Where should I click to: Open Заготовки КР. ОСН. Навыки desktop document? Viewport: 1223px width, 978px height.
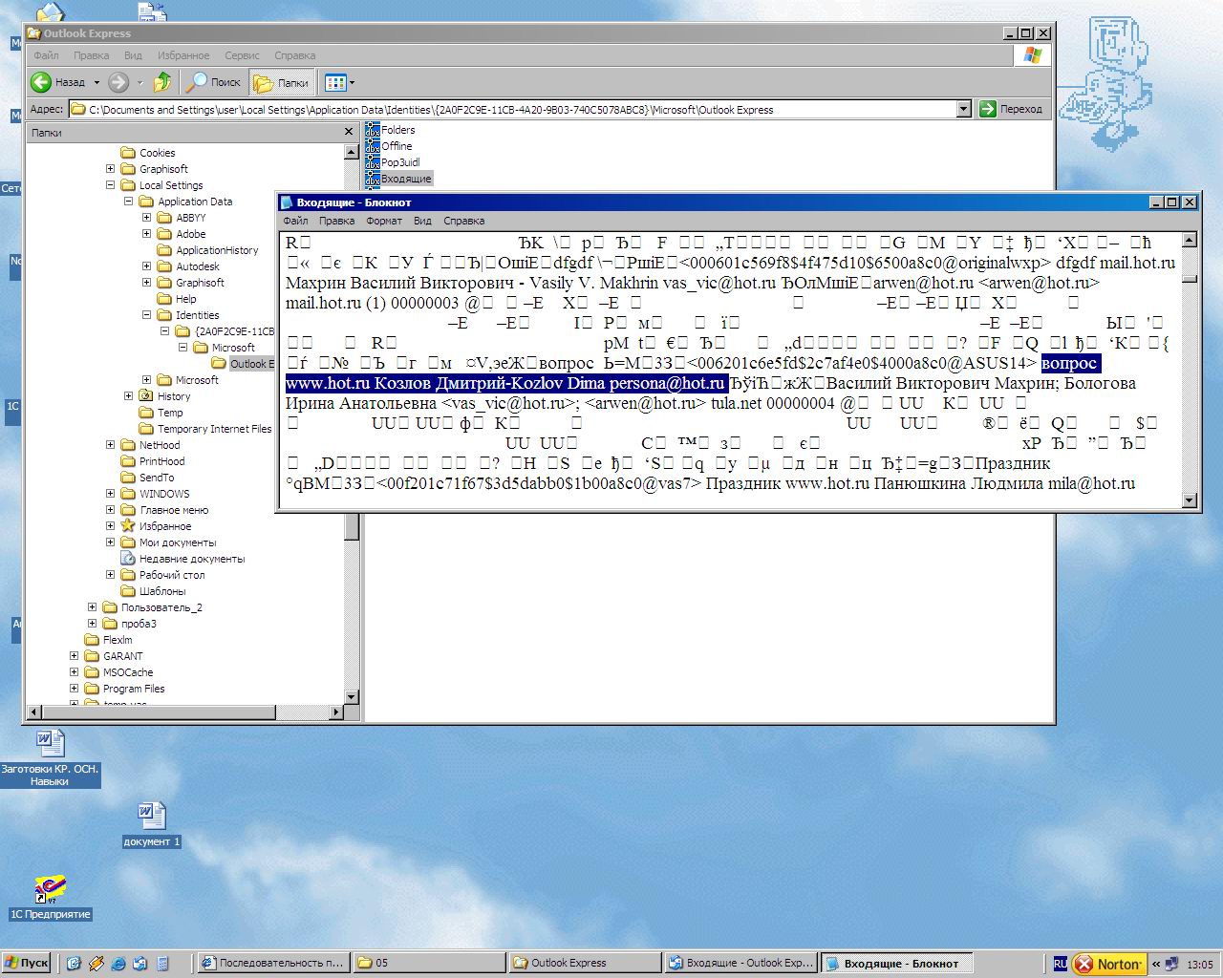coord(50,758)
